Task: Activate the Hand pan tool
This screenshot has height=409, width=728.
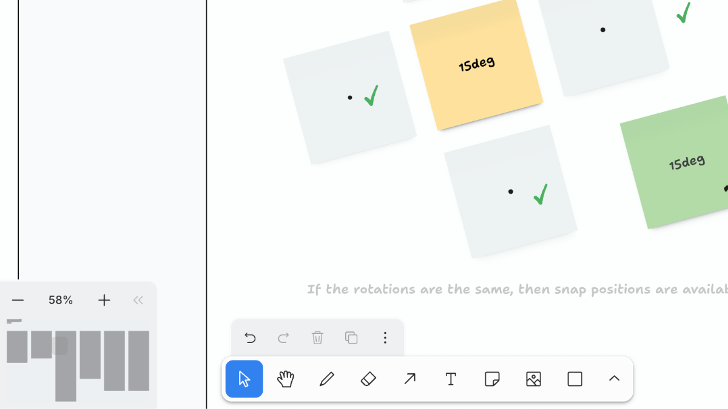Action: pos(286,379)
